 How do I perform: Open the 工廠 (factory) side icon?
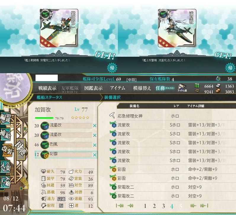tap(5, 182)
